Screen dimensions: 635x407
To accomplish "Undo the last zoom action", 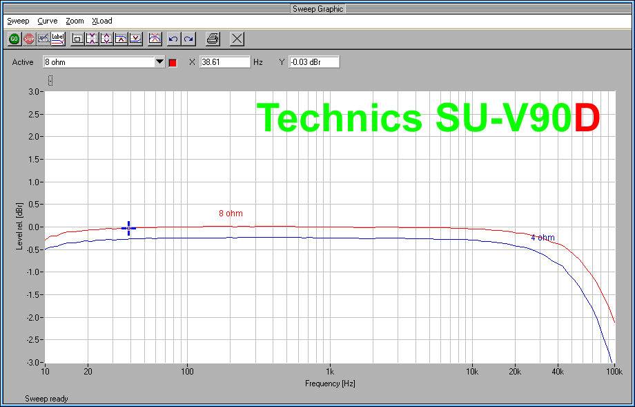I will 174,39.
